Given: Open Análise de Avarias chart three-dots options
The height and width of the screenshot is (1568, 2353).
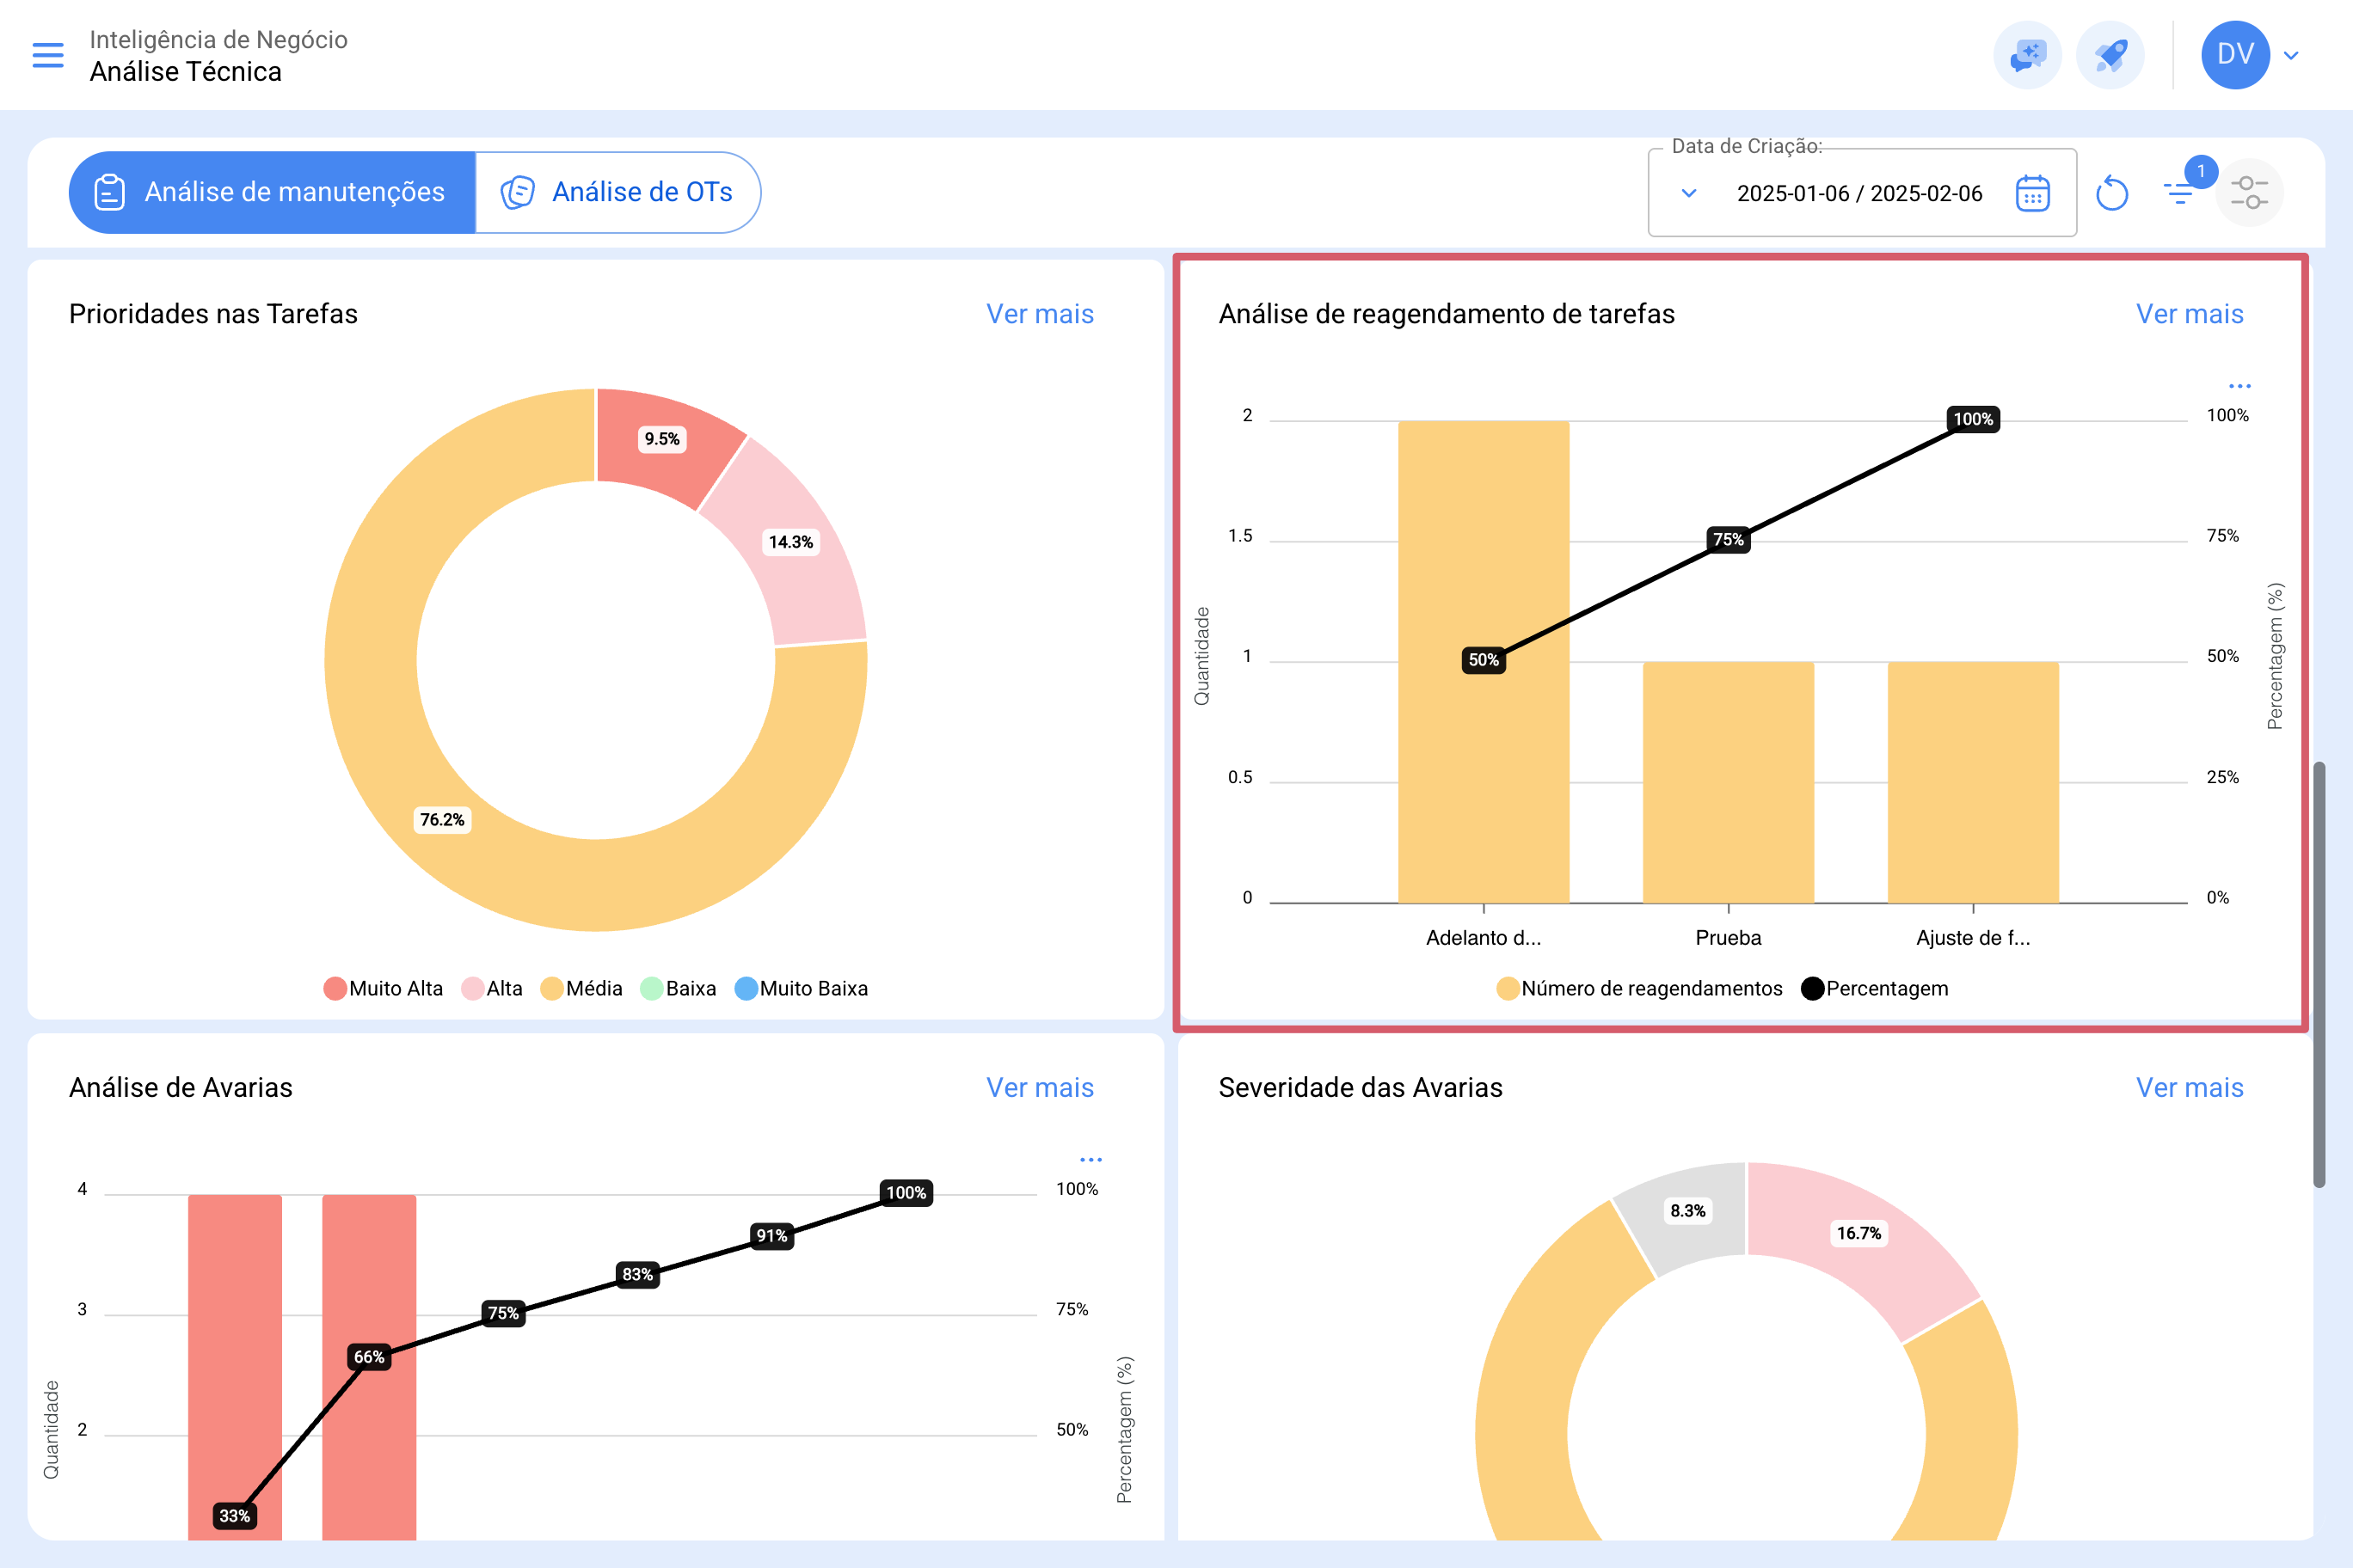Looking at the screenshot, I should 1090,1160.
